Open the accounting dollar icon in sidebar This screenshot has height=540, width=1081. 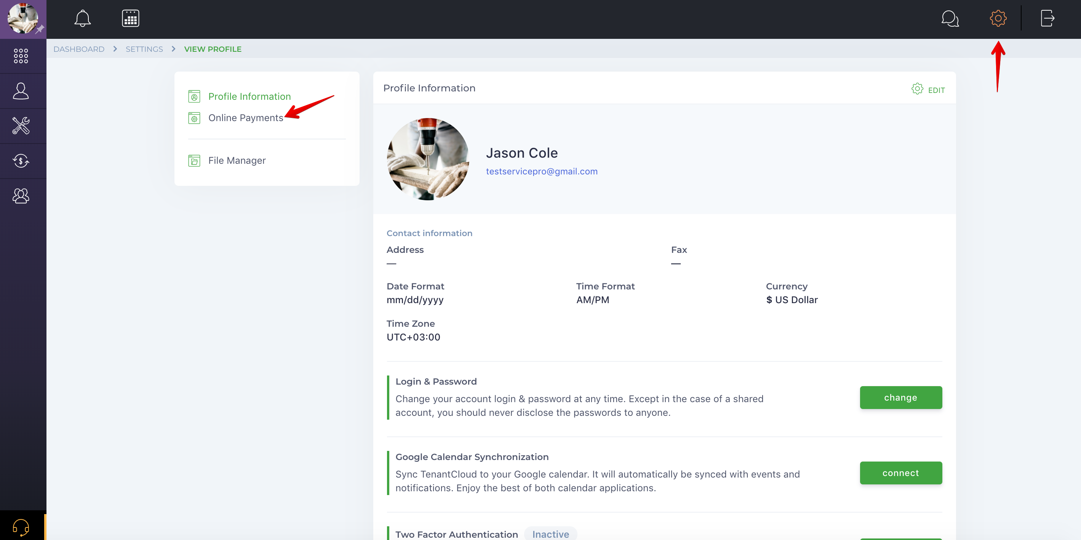[x=21, y=161]
